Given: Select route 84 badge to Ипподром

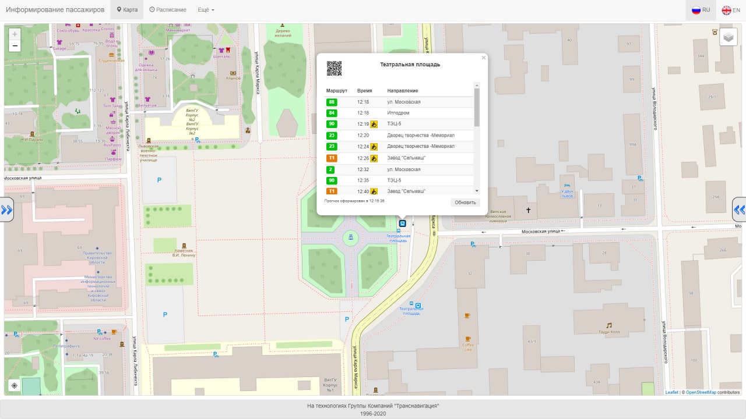Looking at the screenshot, I should click(332, 113).
